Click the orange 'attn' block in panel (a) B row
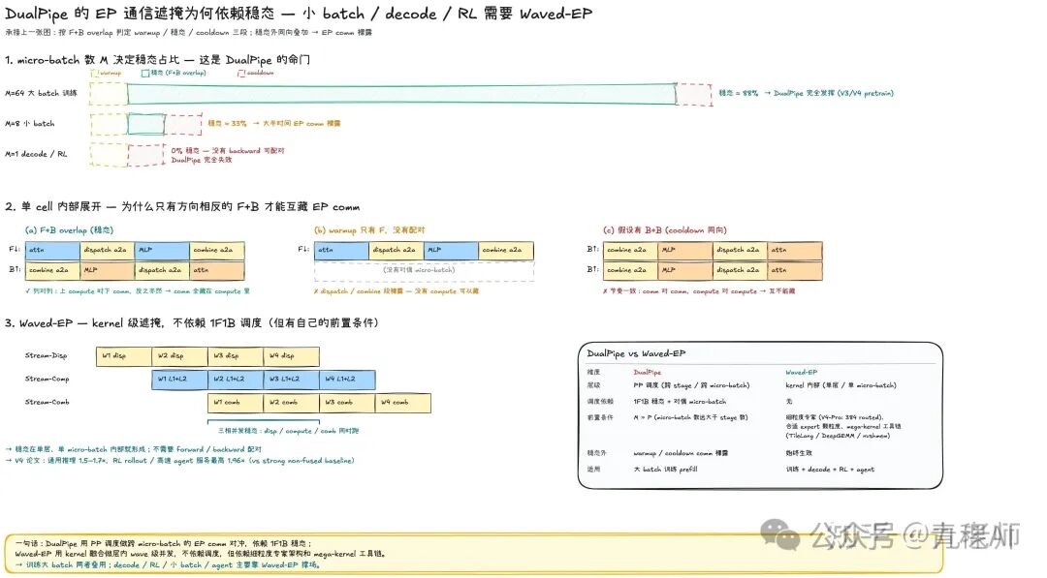 coord(217,270)
